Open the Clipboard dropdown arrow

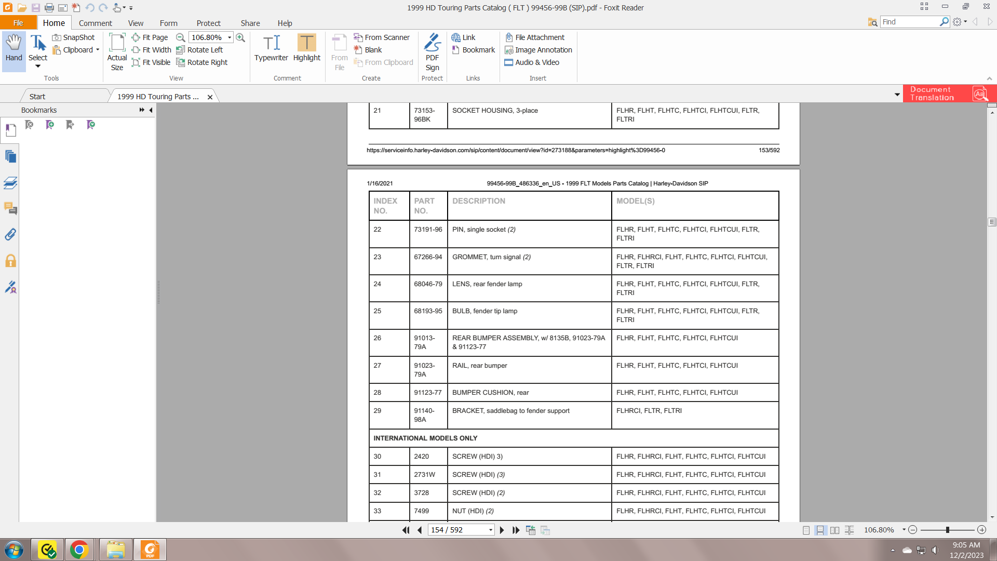pyautogui.click(x=98, y=50)
